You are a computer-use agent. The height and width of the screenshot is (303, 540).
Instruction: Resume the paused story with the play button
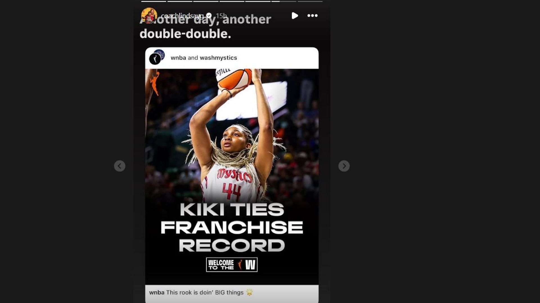[294, 16]
